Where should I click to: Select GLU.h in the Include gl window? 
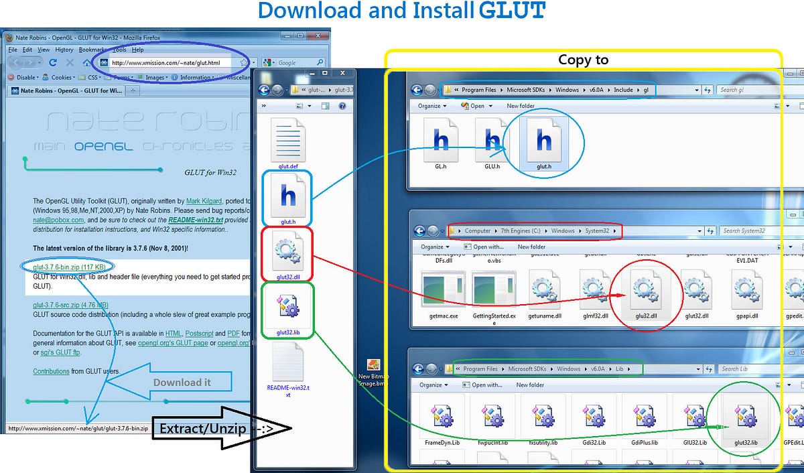pyautogui.click(x=492, y=143)
